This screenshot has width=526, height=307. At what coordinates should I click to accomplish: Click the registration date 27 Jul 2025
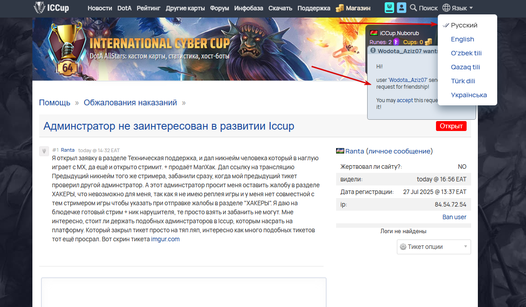434,192
